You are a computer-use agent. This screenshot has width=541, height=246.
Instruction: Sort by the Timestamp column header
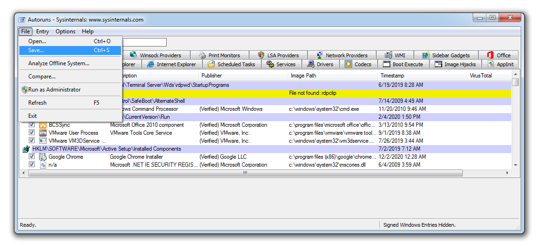tap(422, 75)
